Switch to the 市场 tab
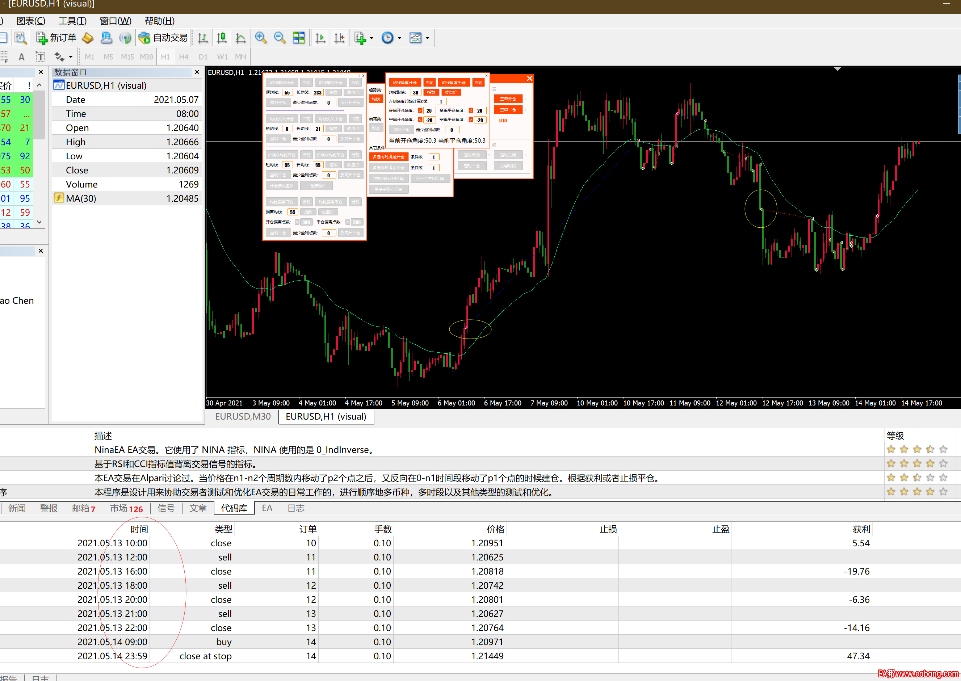 coord(126,508)
